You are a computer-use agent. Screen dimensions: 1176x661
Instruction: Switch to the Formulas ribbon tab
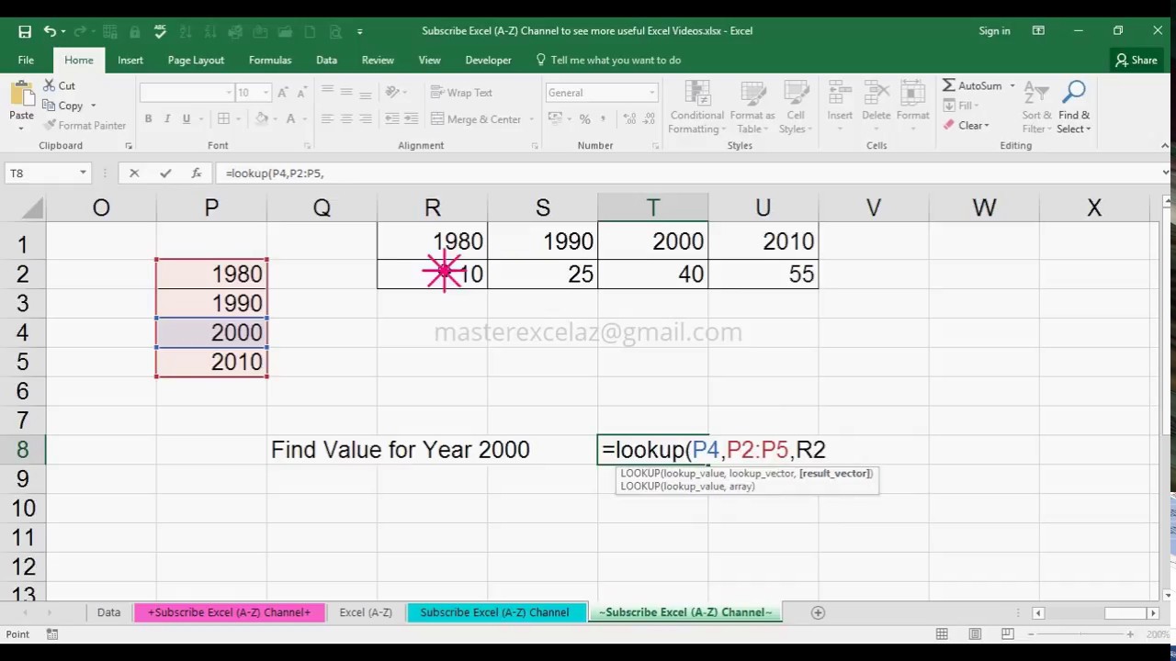click(x=269, y=60)
